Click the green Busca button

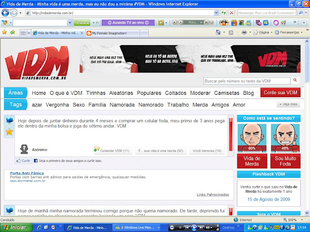click(x=82, y=23)
